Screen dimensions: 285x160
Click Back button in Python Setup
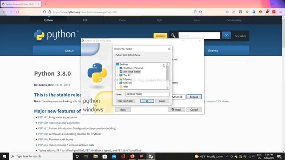[x=123, y=110]
